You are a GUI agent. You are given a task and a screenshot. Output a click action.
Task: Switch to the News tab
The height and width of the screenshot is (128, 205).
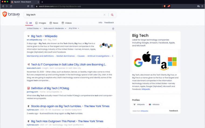point(54,23)
